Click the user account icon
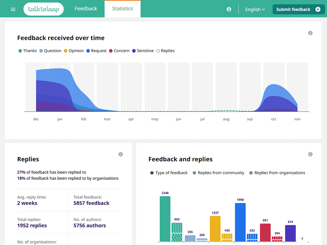The image size is (327, 245). pos(229,9)
